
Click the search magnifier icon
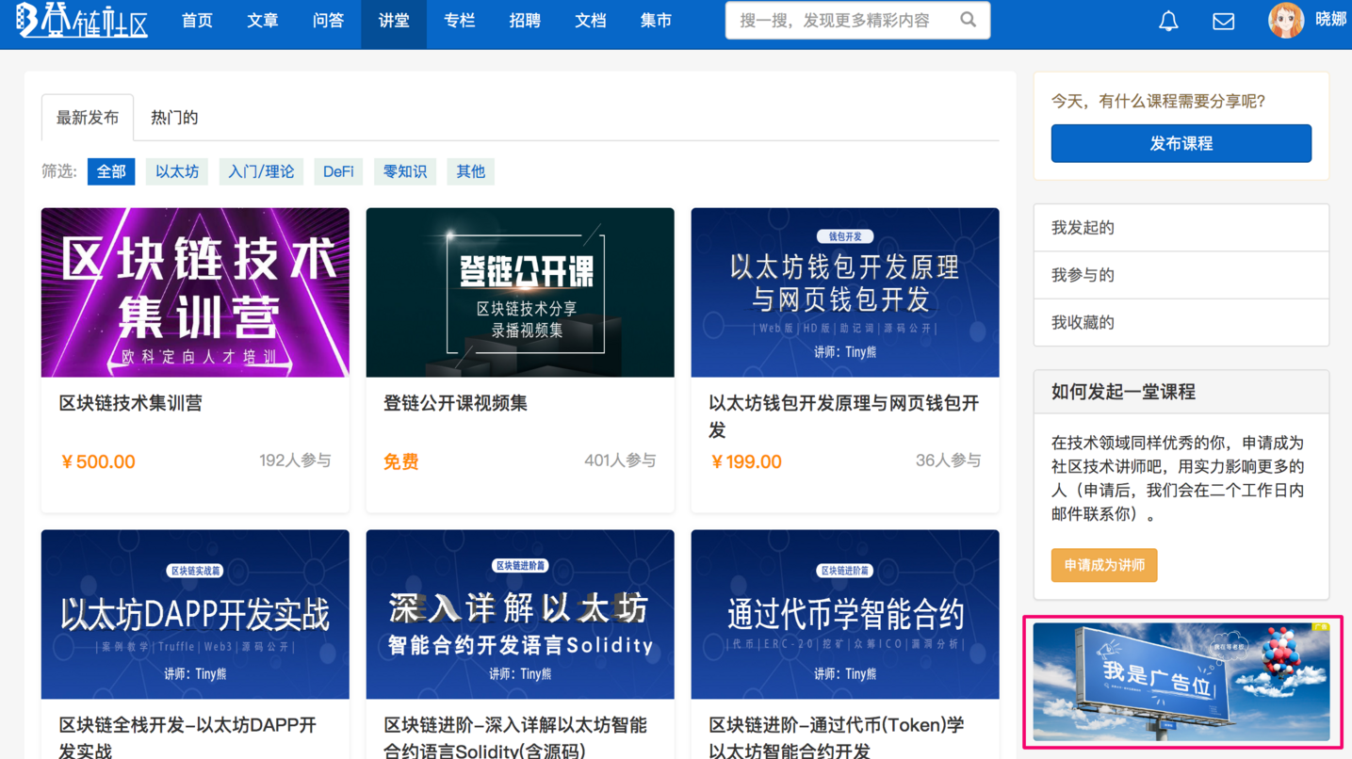click(x=968, y=20)
